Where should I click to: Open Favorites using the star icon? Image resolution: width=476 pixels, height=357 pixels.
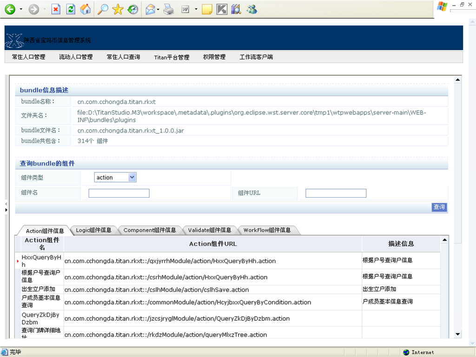click(118, 9)
